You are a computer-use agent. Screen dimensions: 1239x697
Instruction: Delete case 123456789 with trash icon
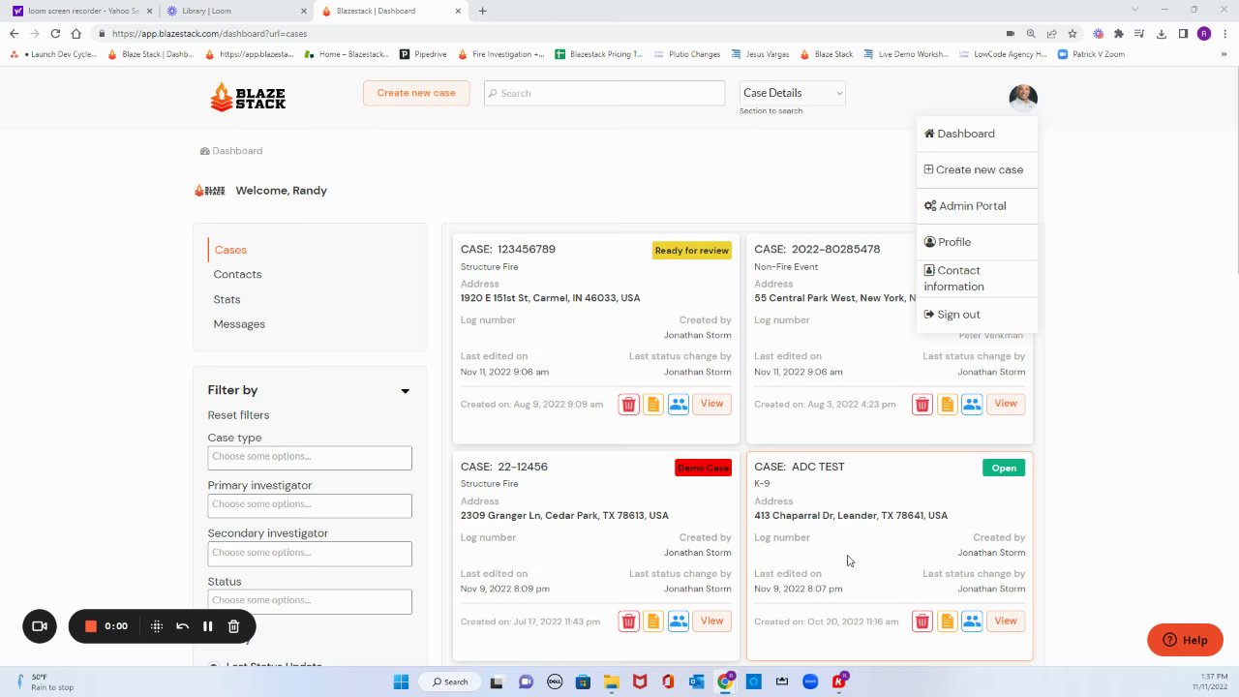[628, 404]
